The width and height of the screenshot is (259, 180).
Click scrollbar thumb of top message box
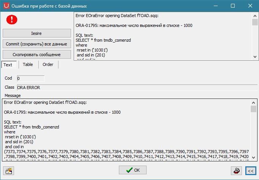click(x=255, y=22)
